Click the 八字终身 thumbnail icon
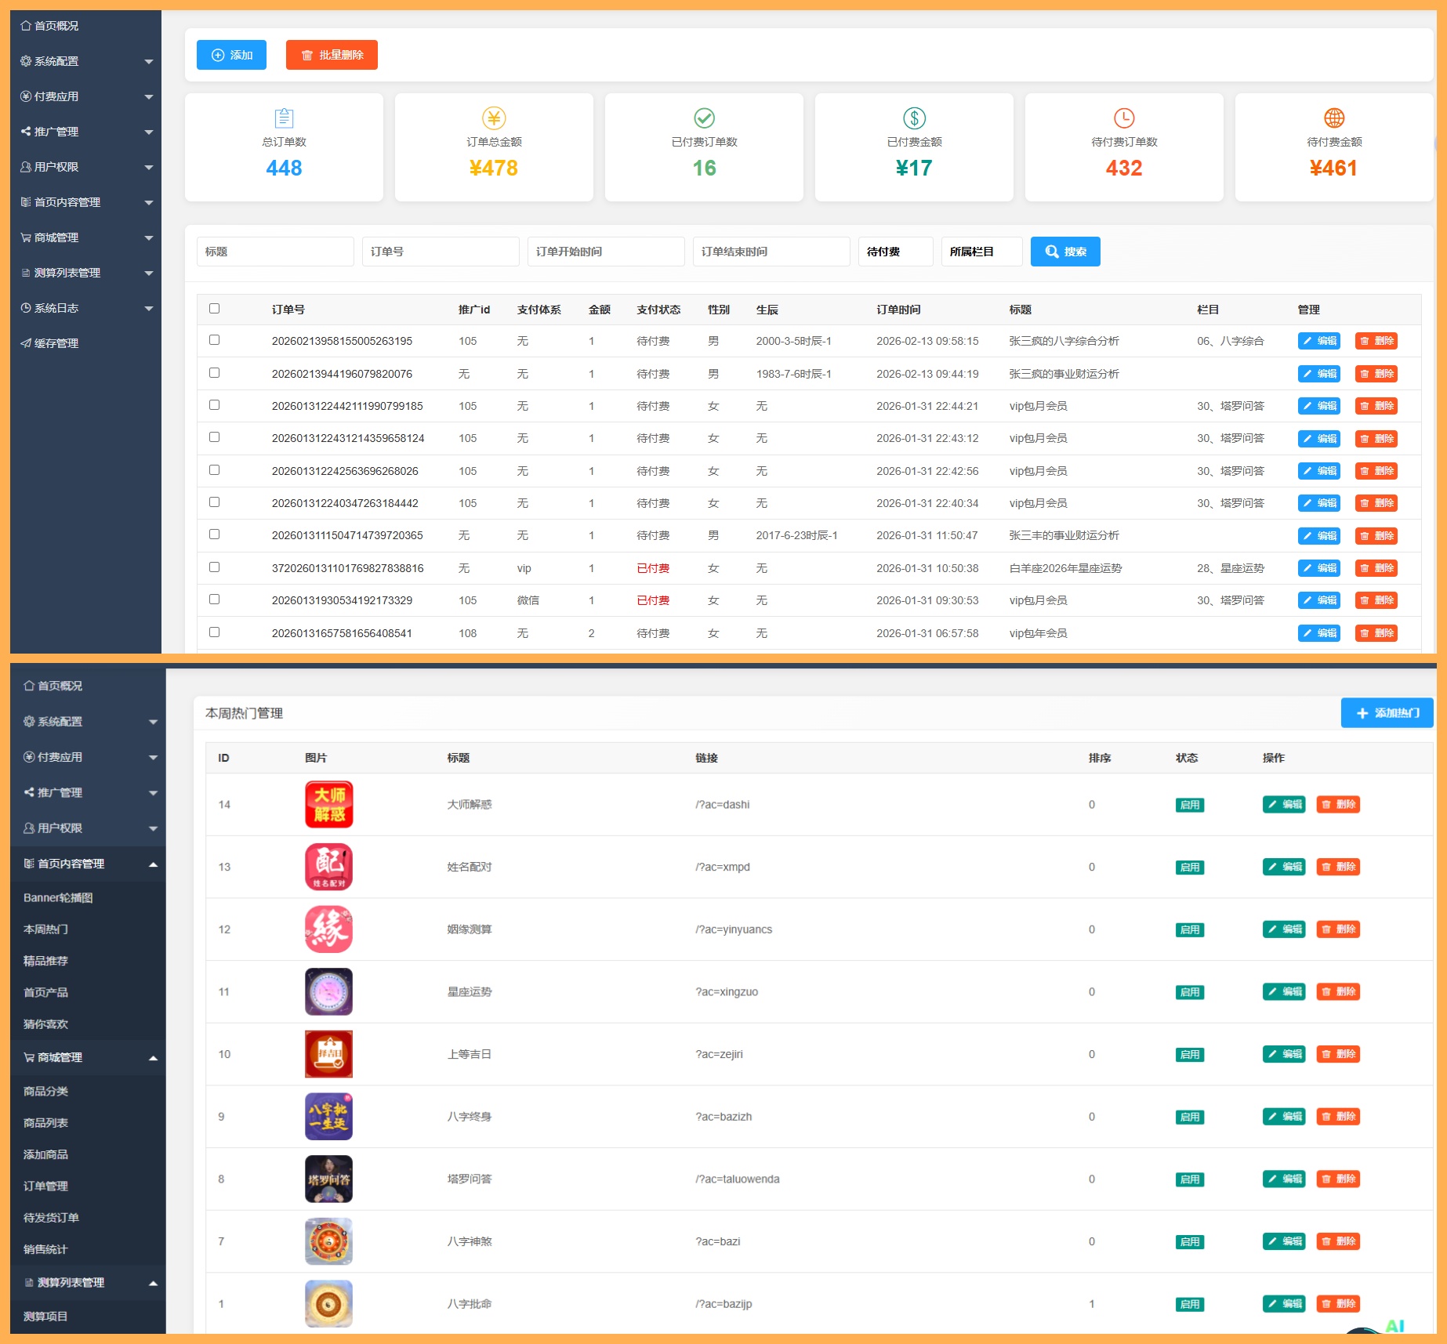 pos(328,1117)
